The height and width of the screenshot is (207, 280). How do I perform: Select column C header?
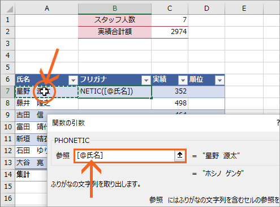tap(170, 9)
